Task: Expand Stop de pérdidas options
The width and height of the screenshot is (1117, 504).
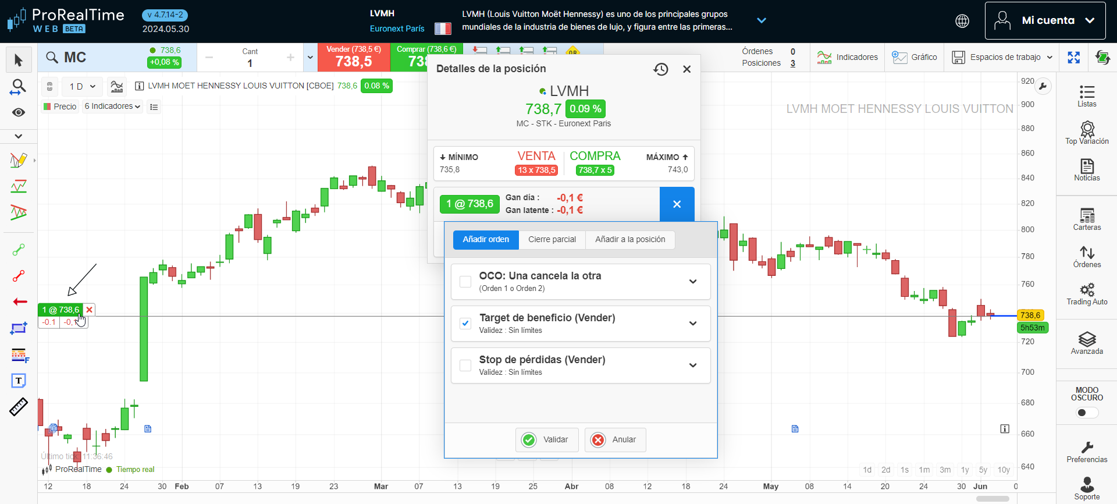Action: 693,365
